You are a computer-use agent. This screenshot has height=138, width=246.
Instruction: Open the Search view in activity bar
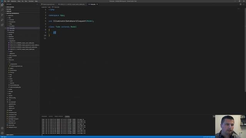2,10
